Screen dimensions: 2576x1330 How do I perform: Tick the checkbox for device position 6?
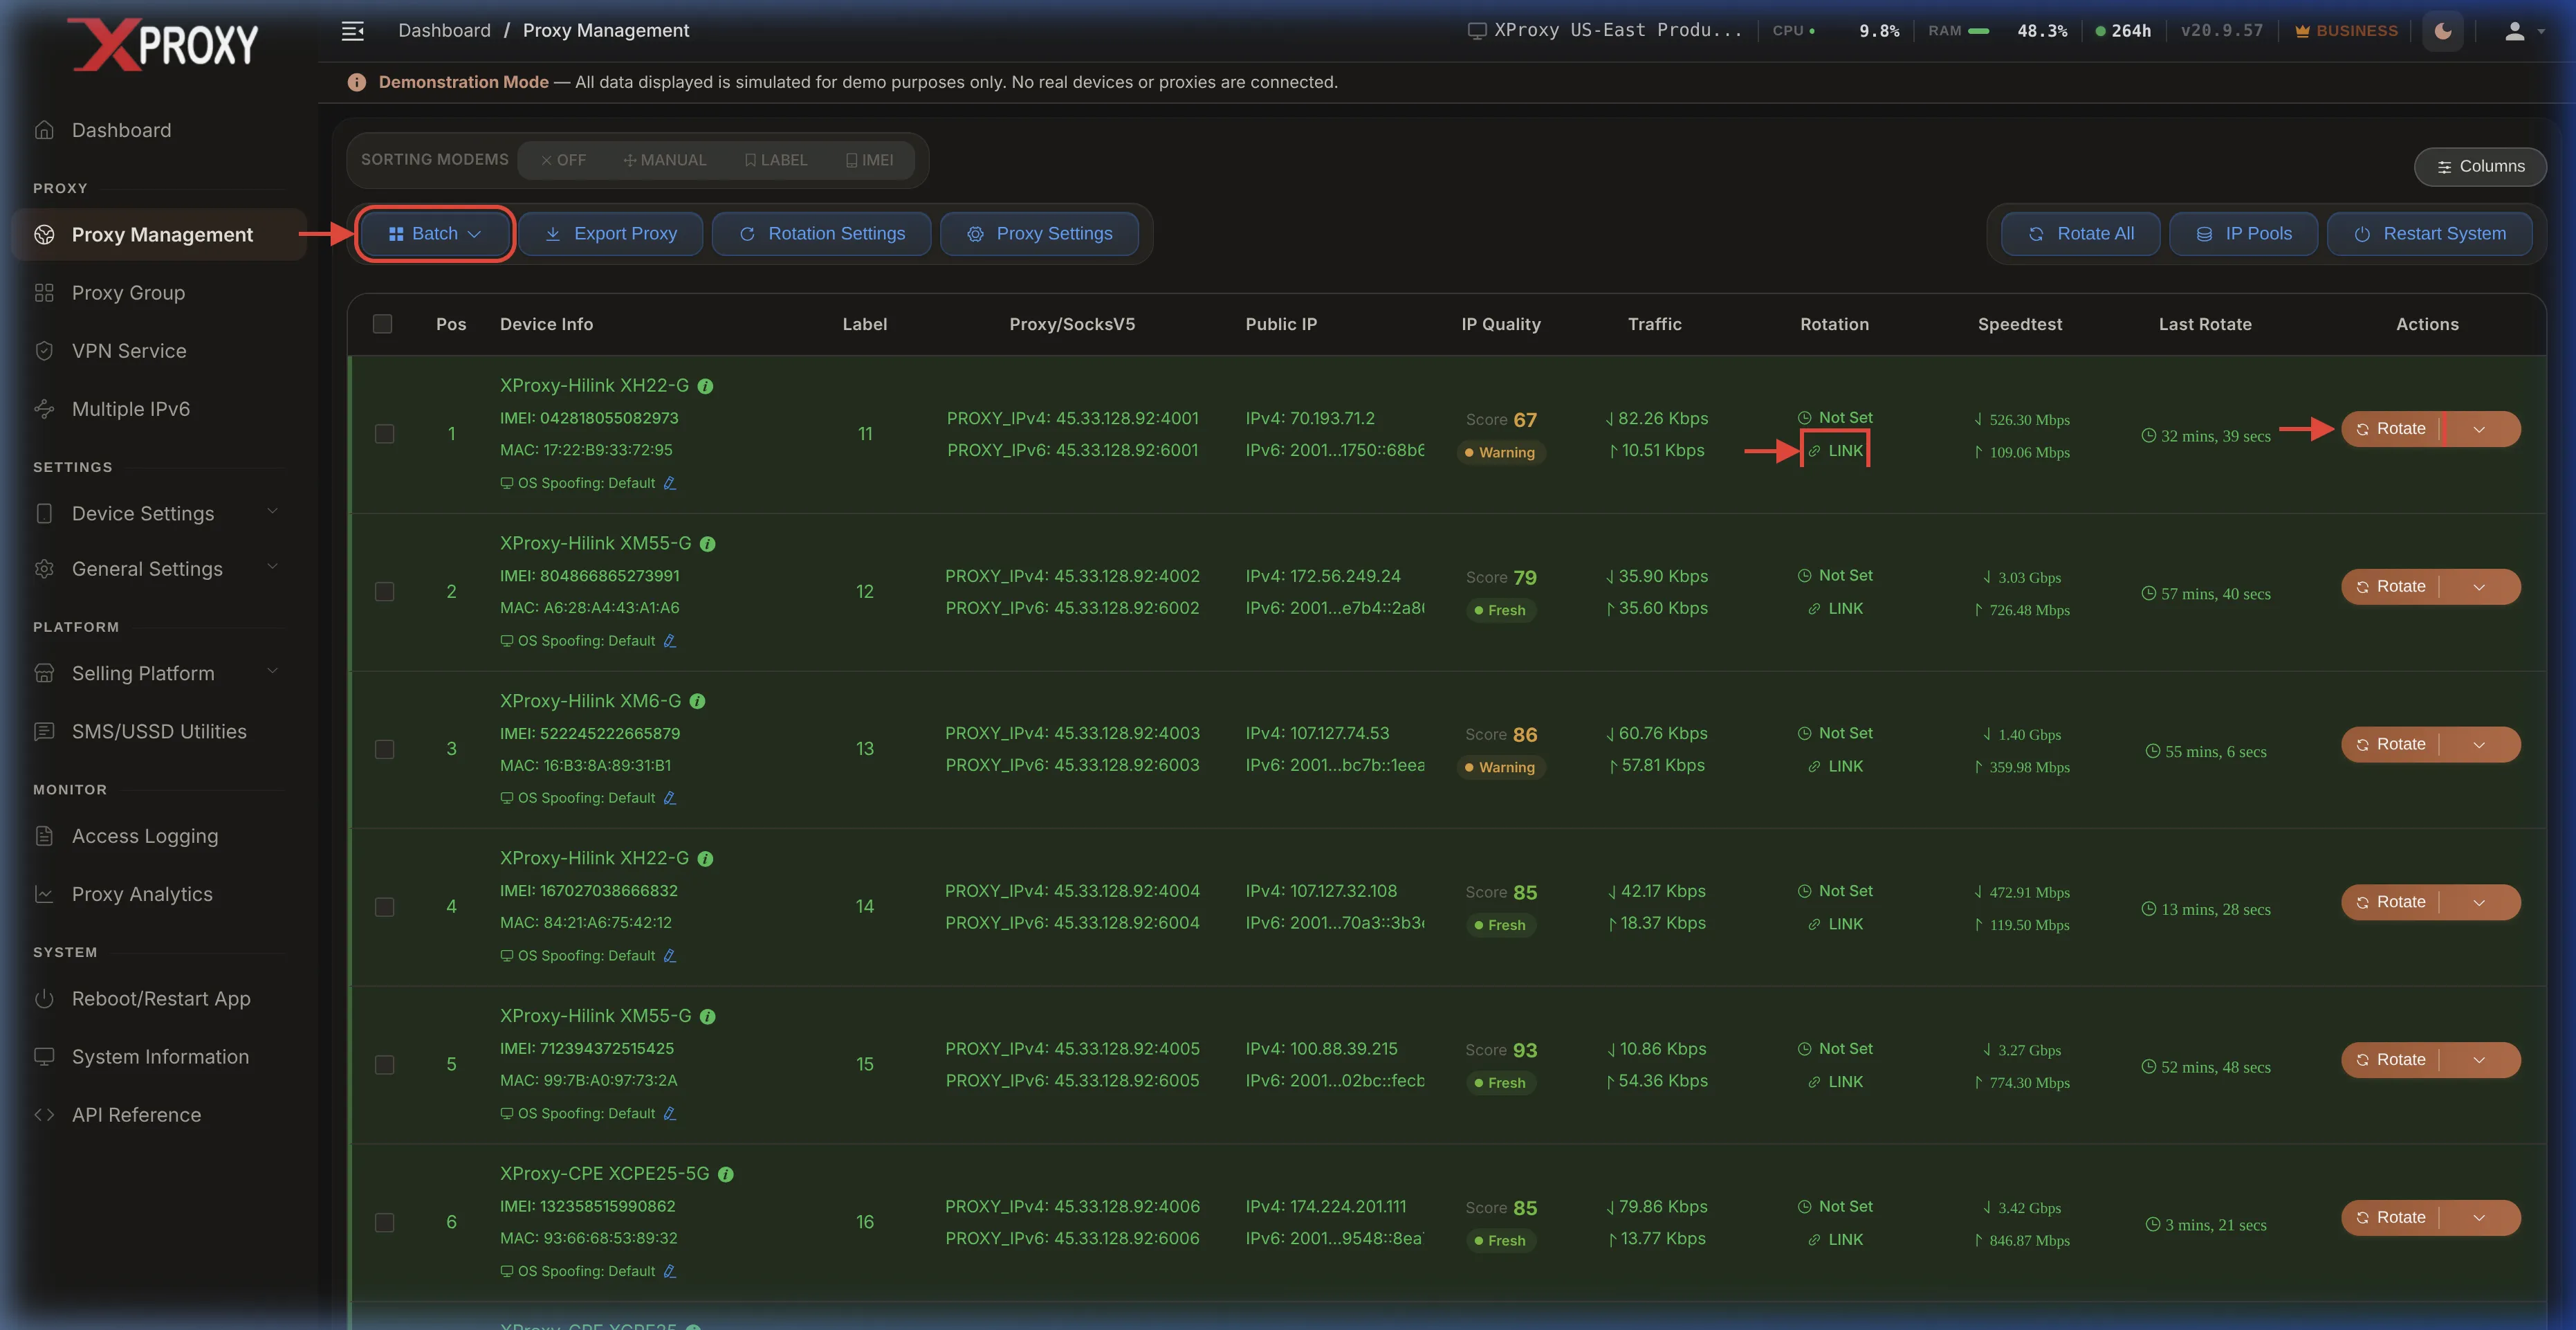(384, 1222)
